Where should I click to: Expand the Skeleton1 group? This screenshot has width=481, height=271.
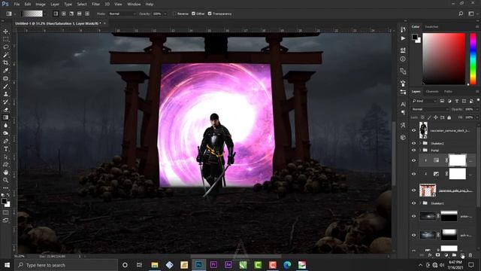click(x=420, y=203)
